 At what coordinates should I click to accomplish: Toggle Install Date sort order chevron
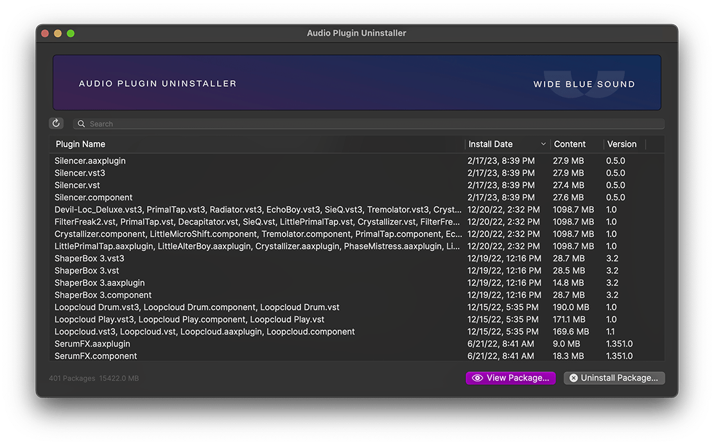coord(543,144)
